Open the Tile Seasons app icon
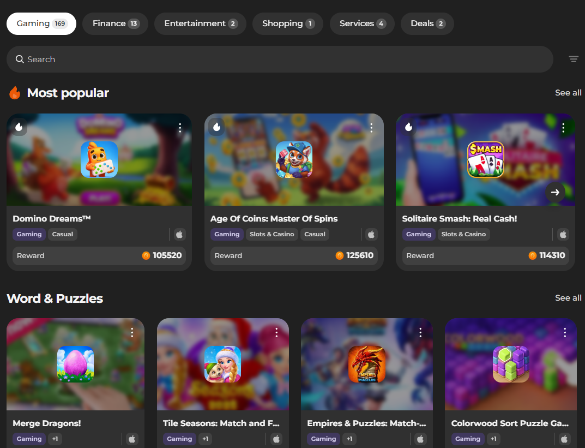The width and height of the screenshot is (585, 448). click(223, 364)
